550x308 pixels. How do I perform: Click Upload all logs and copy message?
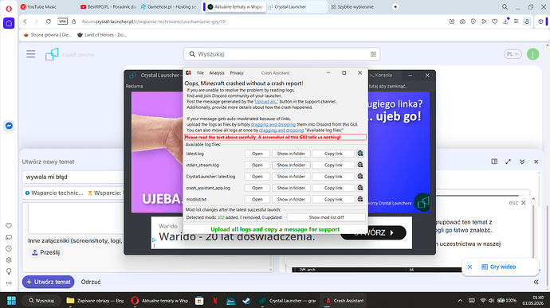pos(275,229)
